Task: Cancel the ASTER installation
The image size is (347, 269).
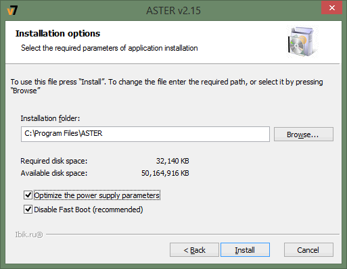Action: pyautogui.click(x=308, y=249)
